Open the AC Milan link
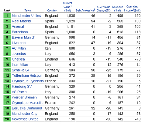This screenshot has height=126, width=146. pos(19,48)
